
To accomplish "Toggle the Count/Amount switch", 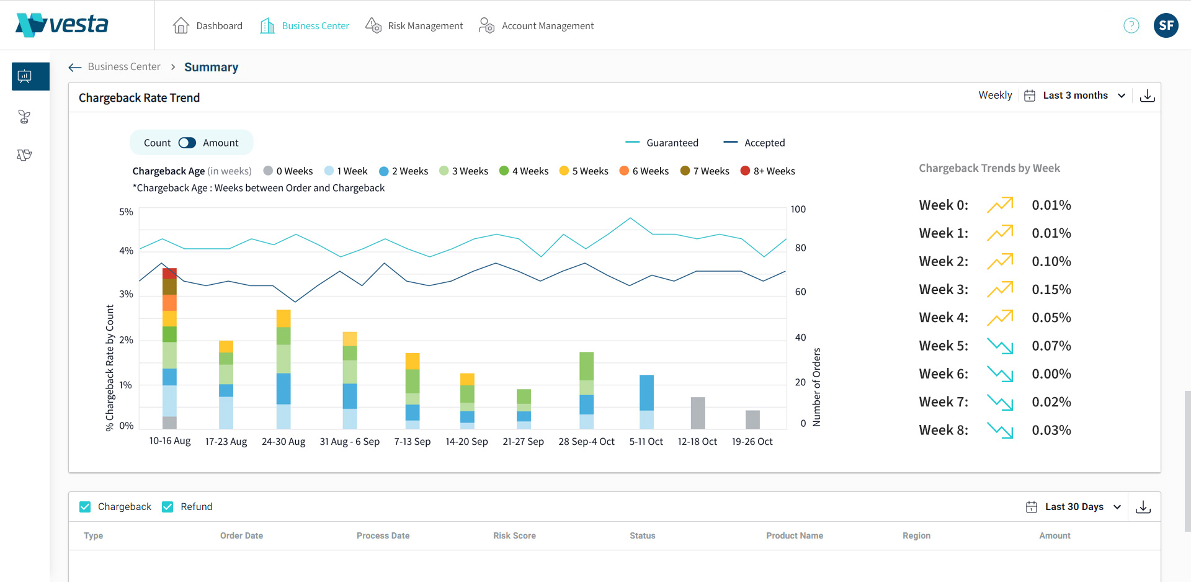I will coord(187,143).
